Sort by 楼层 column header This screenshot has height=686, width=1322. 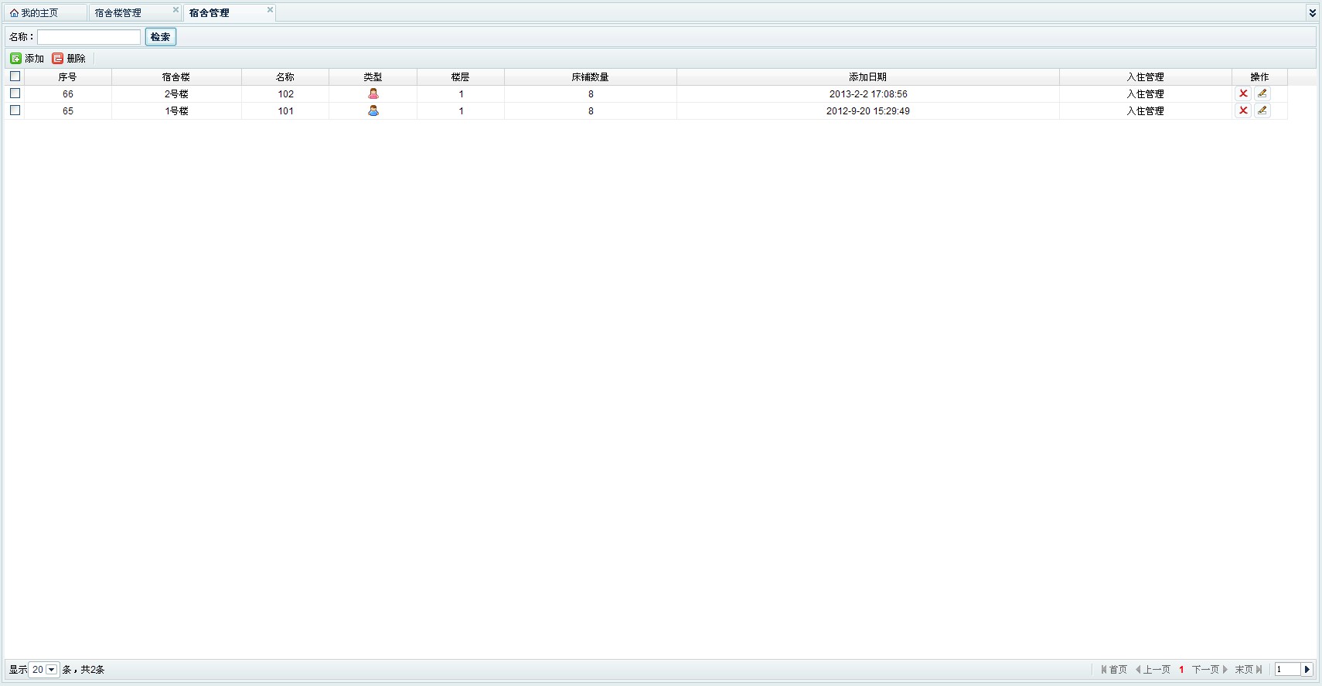[x=461, y=77]
